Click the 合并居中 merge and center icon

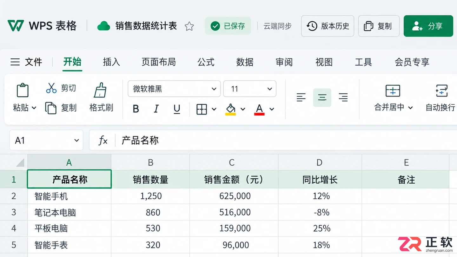tap(393, 91)
